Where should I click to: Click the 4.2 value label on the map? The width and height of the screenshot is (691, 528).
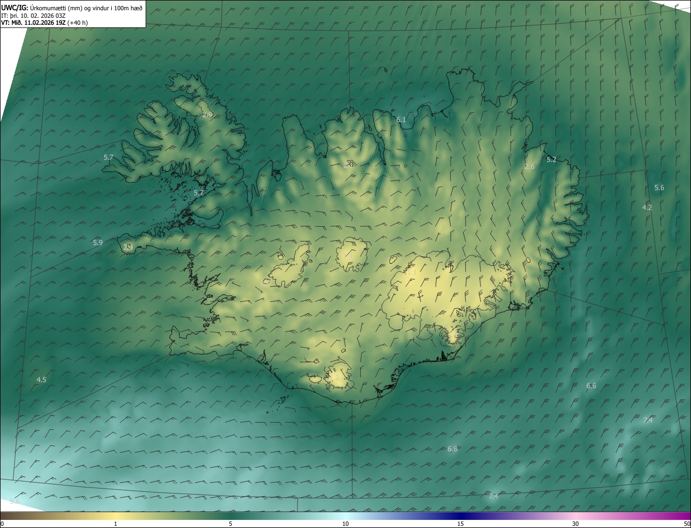tap(647, 207)
